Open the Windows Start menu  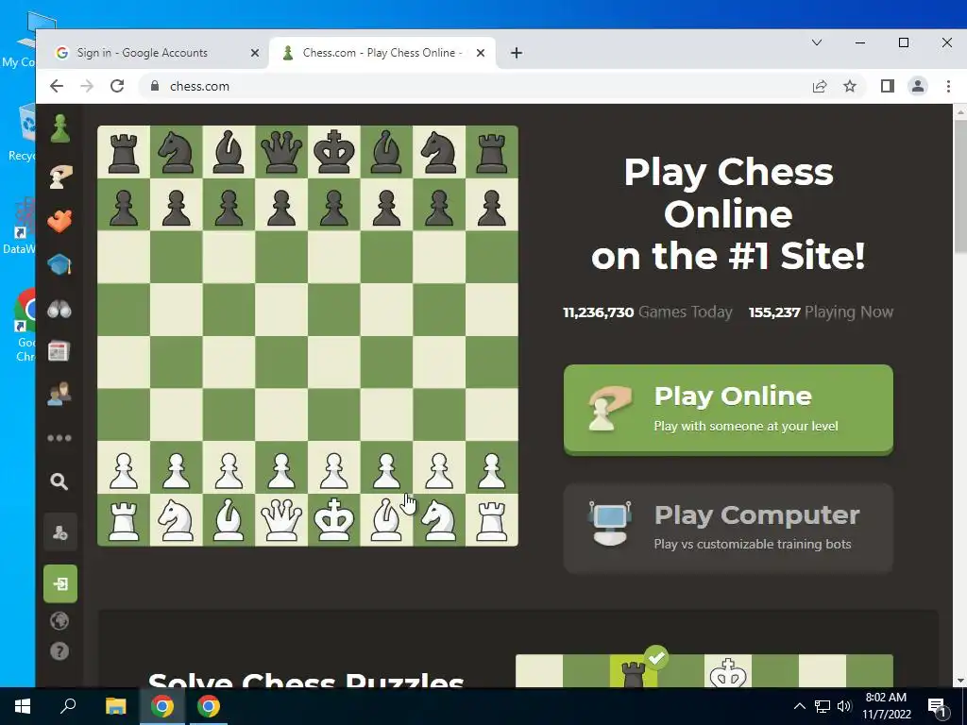click(23, 706)
